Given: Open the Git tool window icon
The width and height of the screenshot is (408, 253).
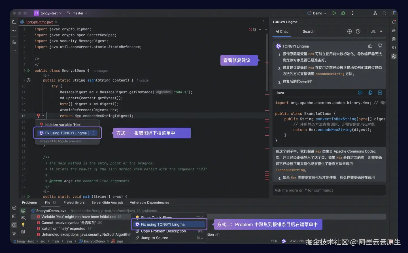Looking at the screenshot, I should pyautogui.click(x=14, y=233).
